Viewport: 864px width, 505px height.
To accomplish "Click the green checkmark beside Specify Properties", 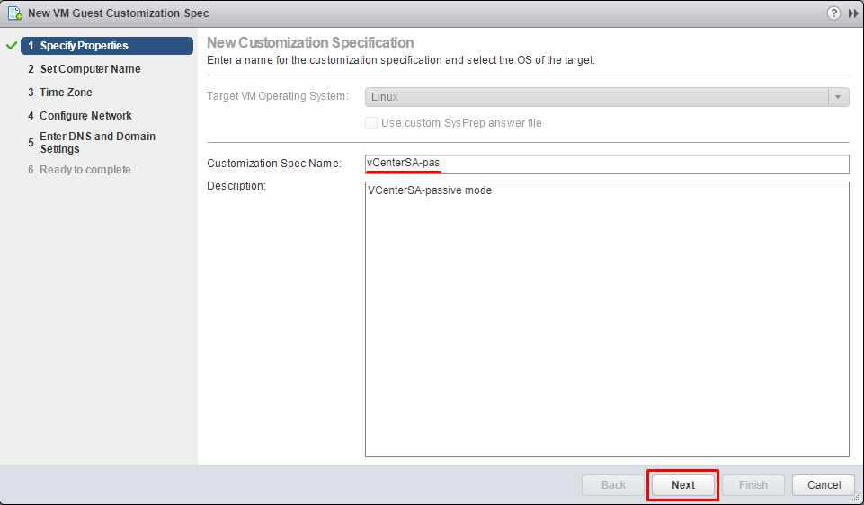I will tap(12, 46).
